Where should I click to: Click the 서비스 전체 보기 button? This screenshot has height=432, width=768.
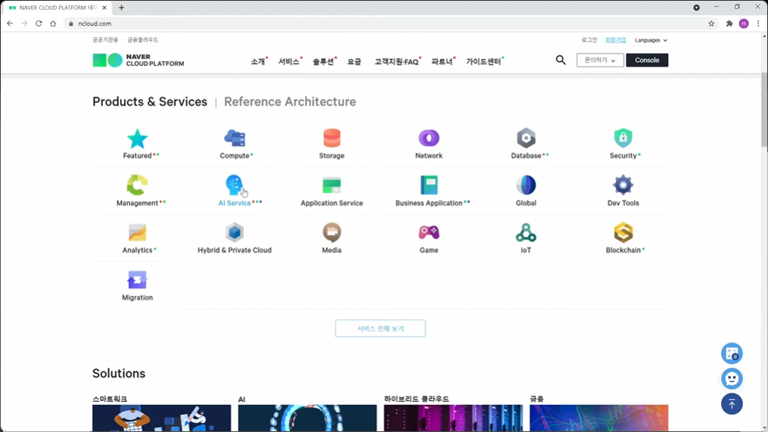coord(380,328)
